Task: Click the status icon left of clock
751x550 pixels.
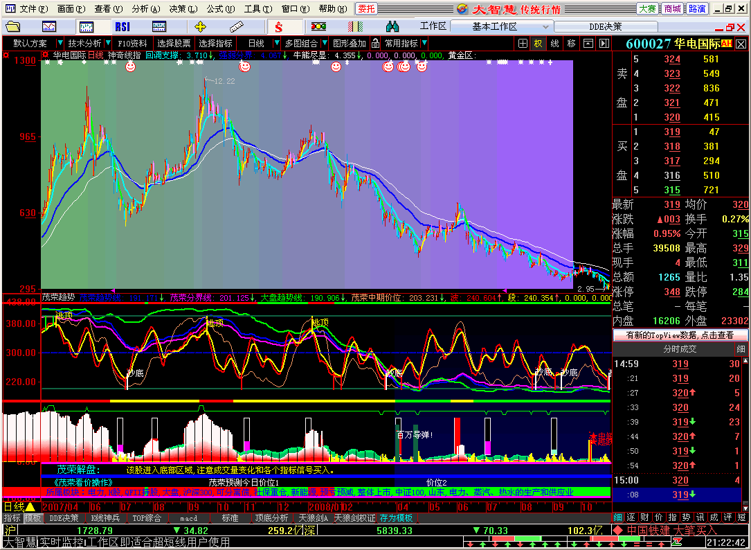Action: [677, 542]
